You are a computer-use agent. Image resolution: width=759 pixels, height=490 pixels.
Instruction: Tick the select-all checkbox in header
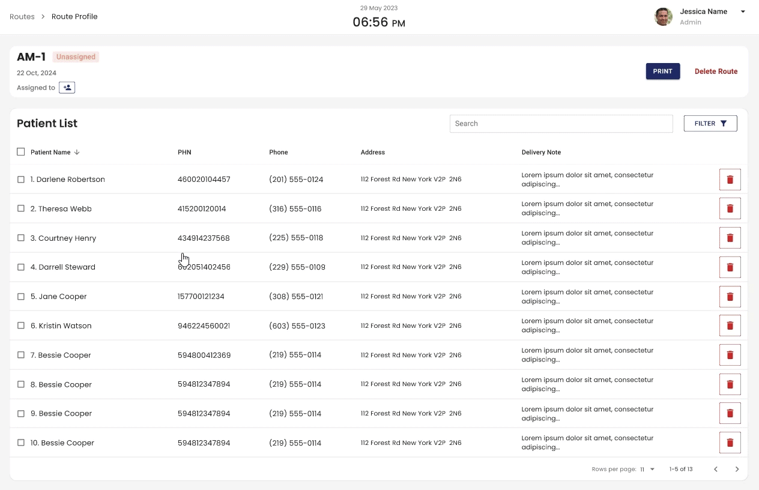click(21, 152)
